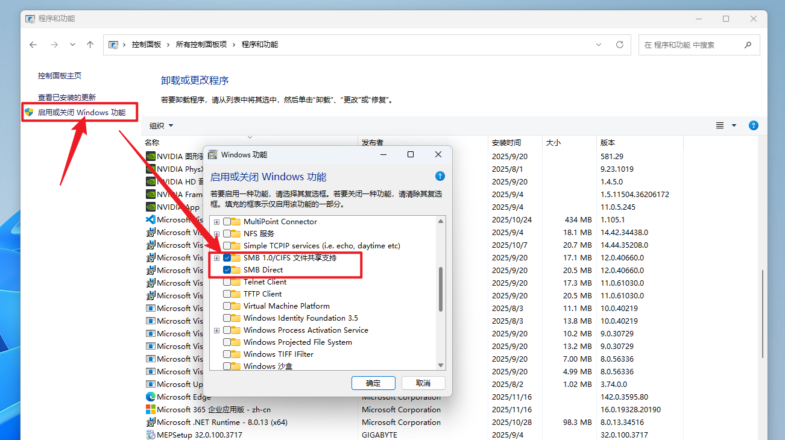The width and height of the screenshot is (785, 440).
Task: Open the address bar history dropdown
Action: 599,45
